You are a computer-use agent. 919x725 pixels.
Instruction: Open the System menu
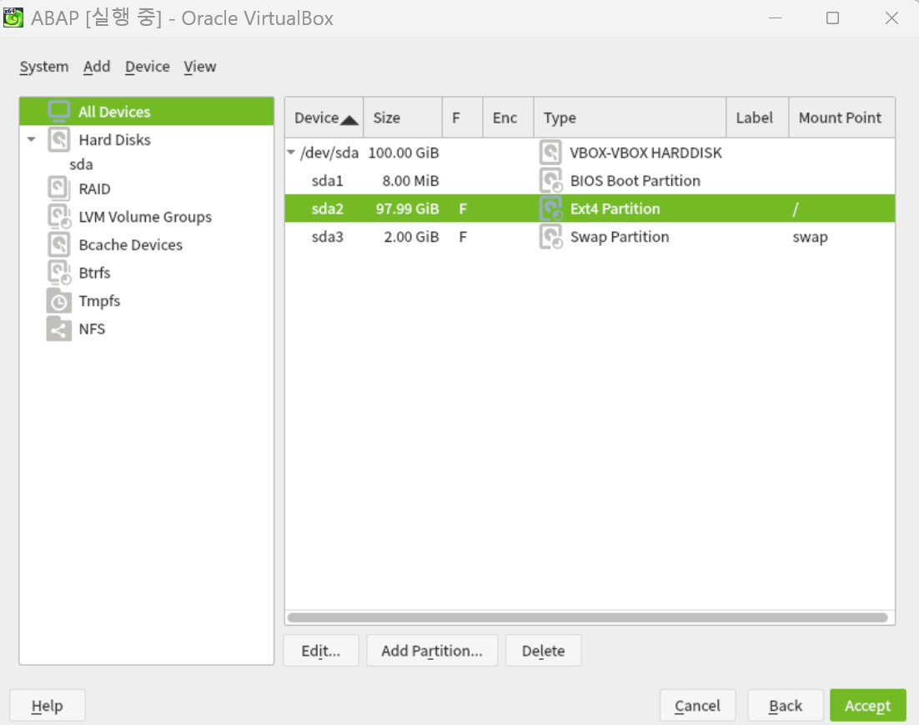pos(44,67)
